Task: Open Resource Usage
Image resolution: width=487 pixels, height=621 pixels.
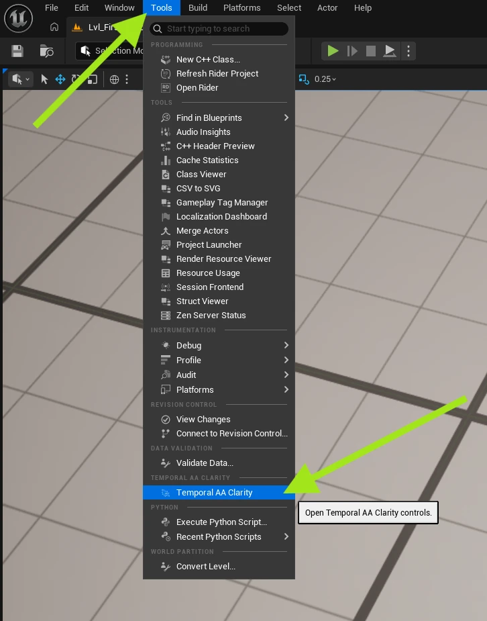Action: pos(219,273)
